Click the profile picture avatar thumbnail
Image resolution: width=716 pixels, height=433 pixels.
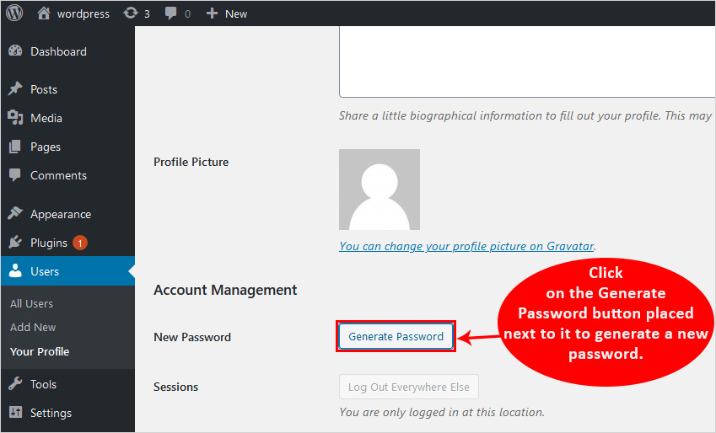pos(379,190)
